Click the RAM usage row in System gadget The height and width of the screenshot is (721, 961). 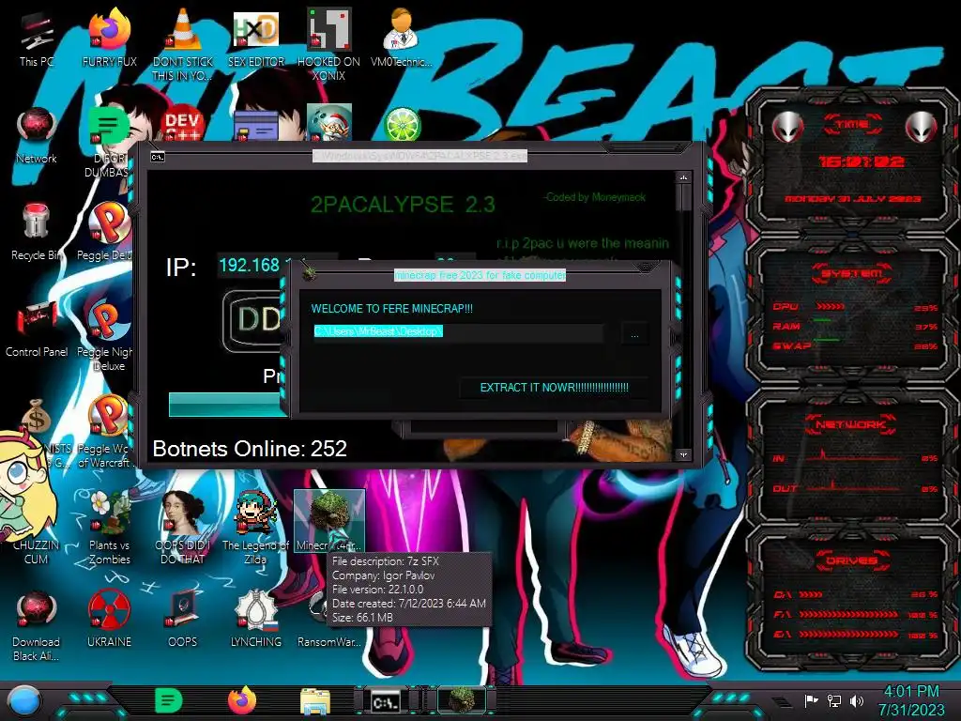tap(854, 326)
